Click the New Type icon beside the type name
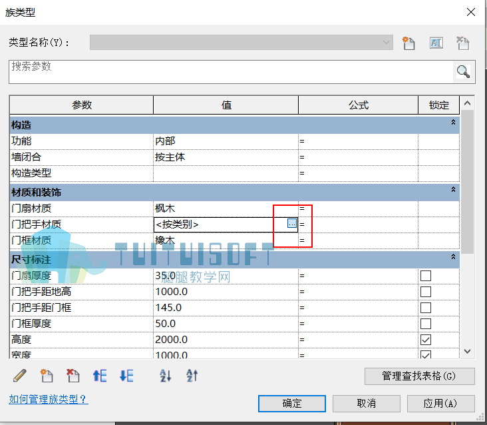 click(408, 43)
